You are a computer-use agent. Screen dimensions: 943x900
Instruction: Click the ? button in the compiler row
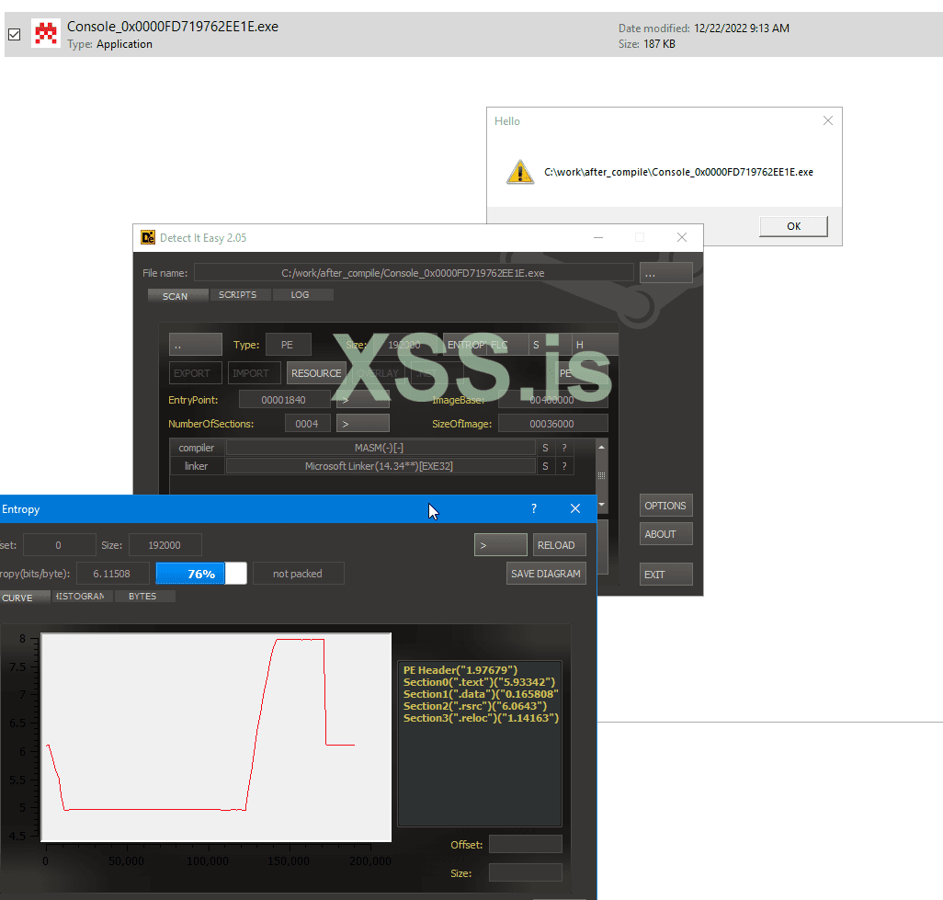[x=564, y=448]
